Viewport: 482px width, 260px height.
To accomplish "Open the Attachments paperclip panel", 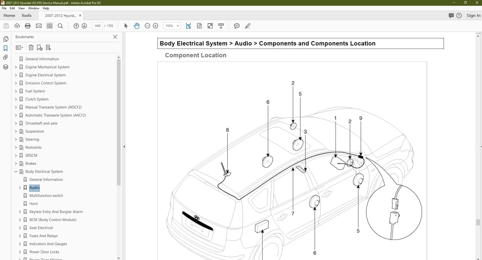I will (x=6, y=57).
